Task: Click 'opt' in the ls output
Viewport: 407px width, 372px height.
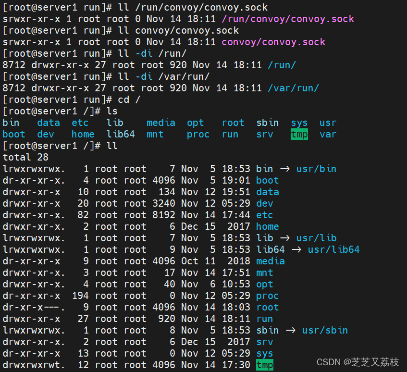Action: (x=196, y=123)
